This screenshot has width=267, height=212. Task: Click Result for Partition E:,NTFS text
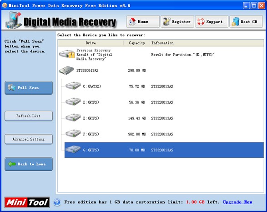coord(183,55)
